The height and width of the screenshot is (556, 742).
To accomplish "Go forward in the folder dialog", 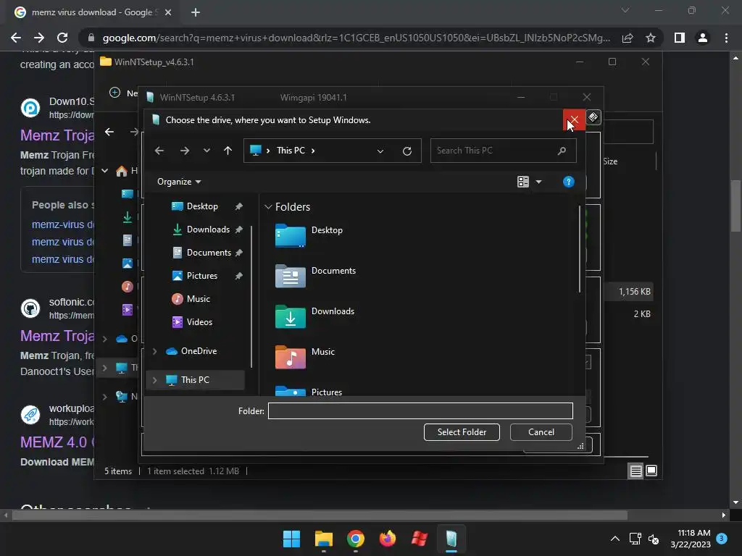I will (185, 151).
